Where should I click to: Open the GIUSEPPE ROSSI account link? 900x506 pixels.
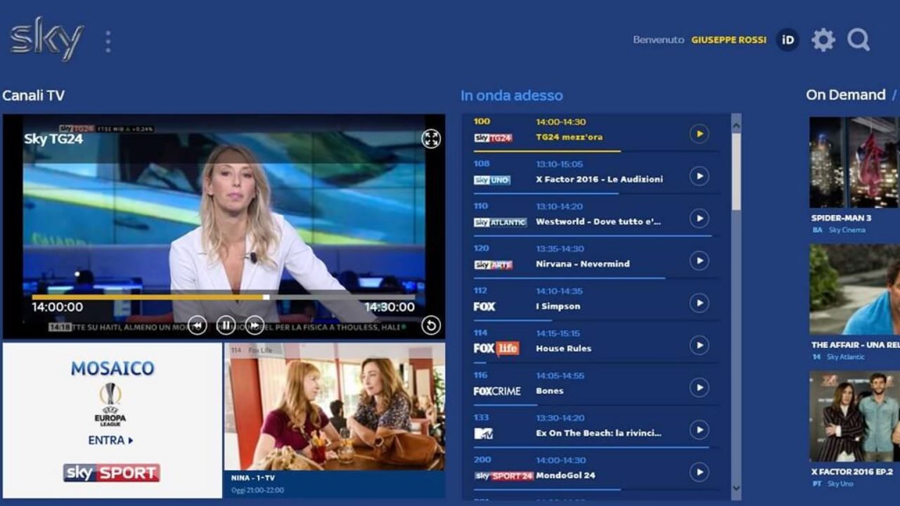(729, 40)
